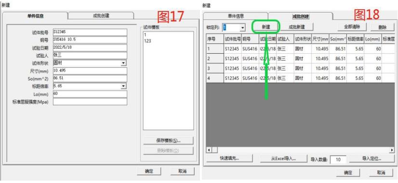This screenshot has height=183, width=398.
Task: Click the 全部清除 button
Action: [352, 26]
